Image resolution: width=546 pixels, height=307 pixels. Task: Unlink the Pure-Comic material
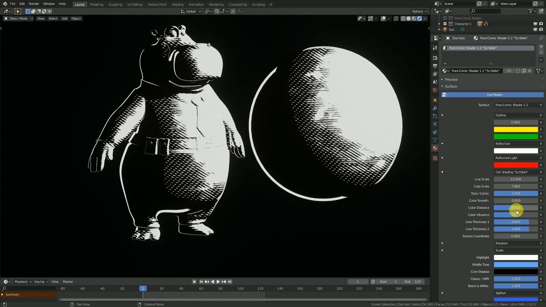(x=530, y=71)
